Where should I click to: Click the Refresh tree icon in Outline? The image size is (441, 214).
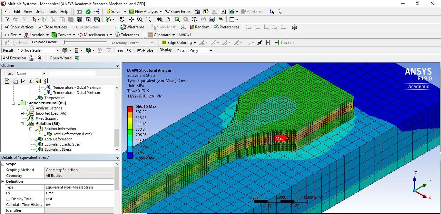coord(7,81)
